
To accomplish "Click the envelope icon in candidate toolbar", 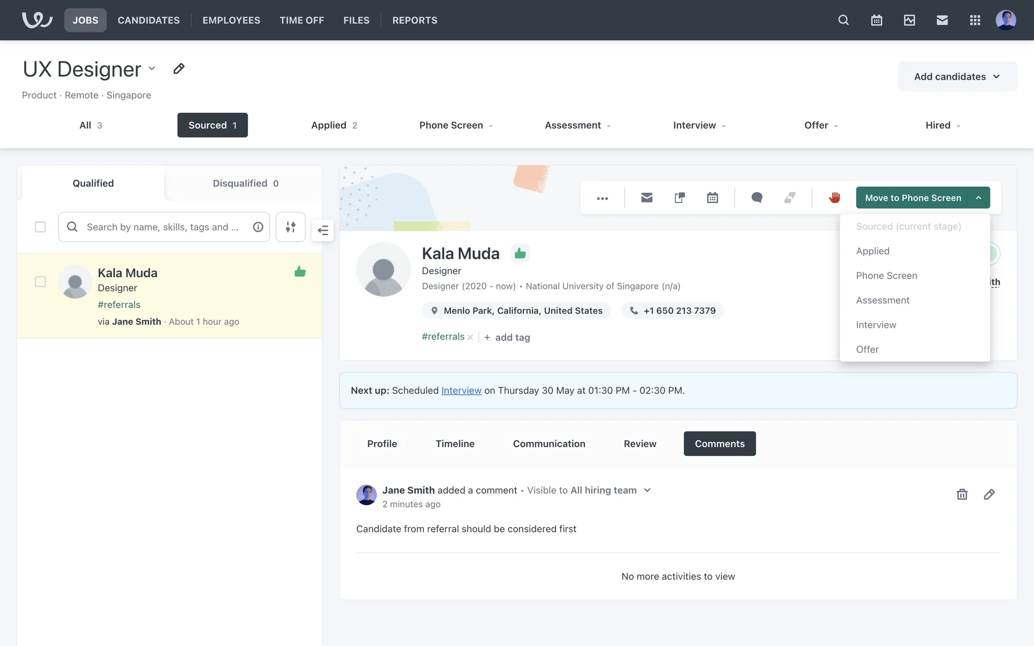I will [x=647, y=198].
